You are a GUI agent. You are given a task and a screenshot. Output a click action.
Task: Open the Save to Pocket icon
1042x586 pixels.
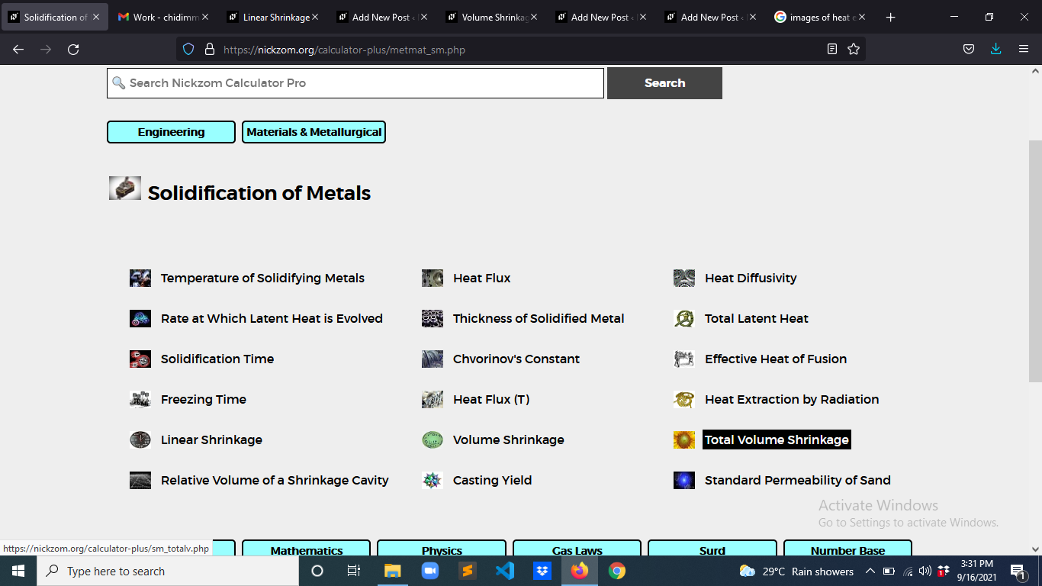tap(968, 49)
